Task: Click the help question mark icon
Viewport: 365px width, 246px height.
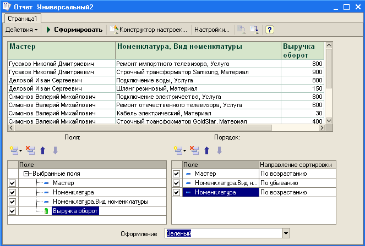Action: point(270,30)
